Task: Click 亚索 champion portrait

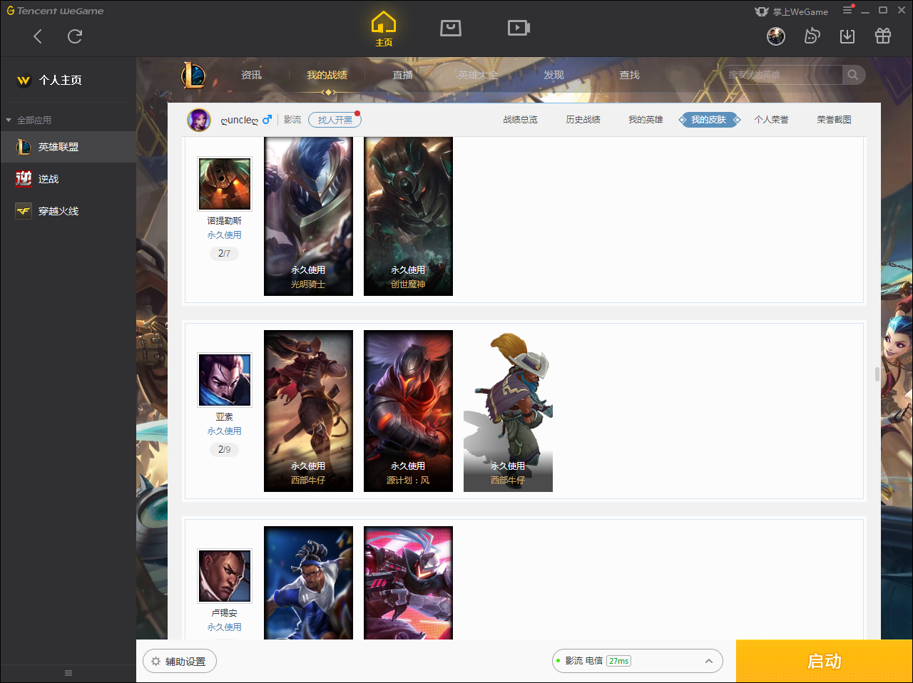Action: tap(225, 380)
